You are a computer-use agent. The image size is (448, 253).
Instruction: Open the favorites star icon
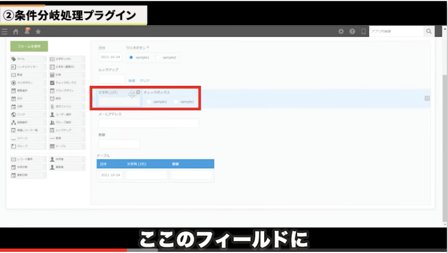click(x=38, y=32)
